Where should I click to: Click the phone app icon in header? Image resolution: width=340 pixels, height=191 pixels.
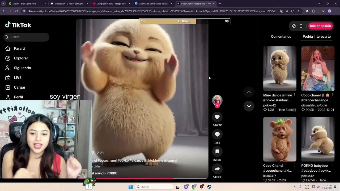[x=301, y=26]
